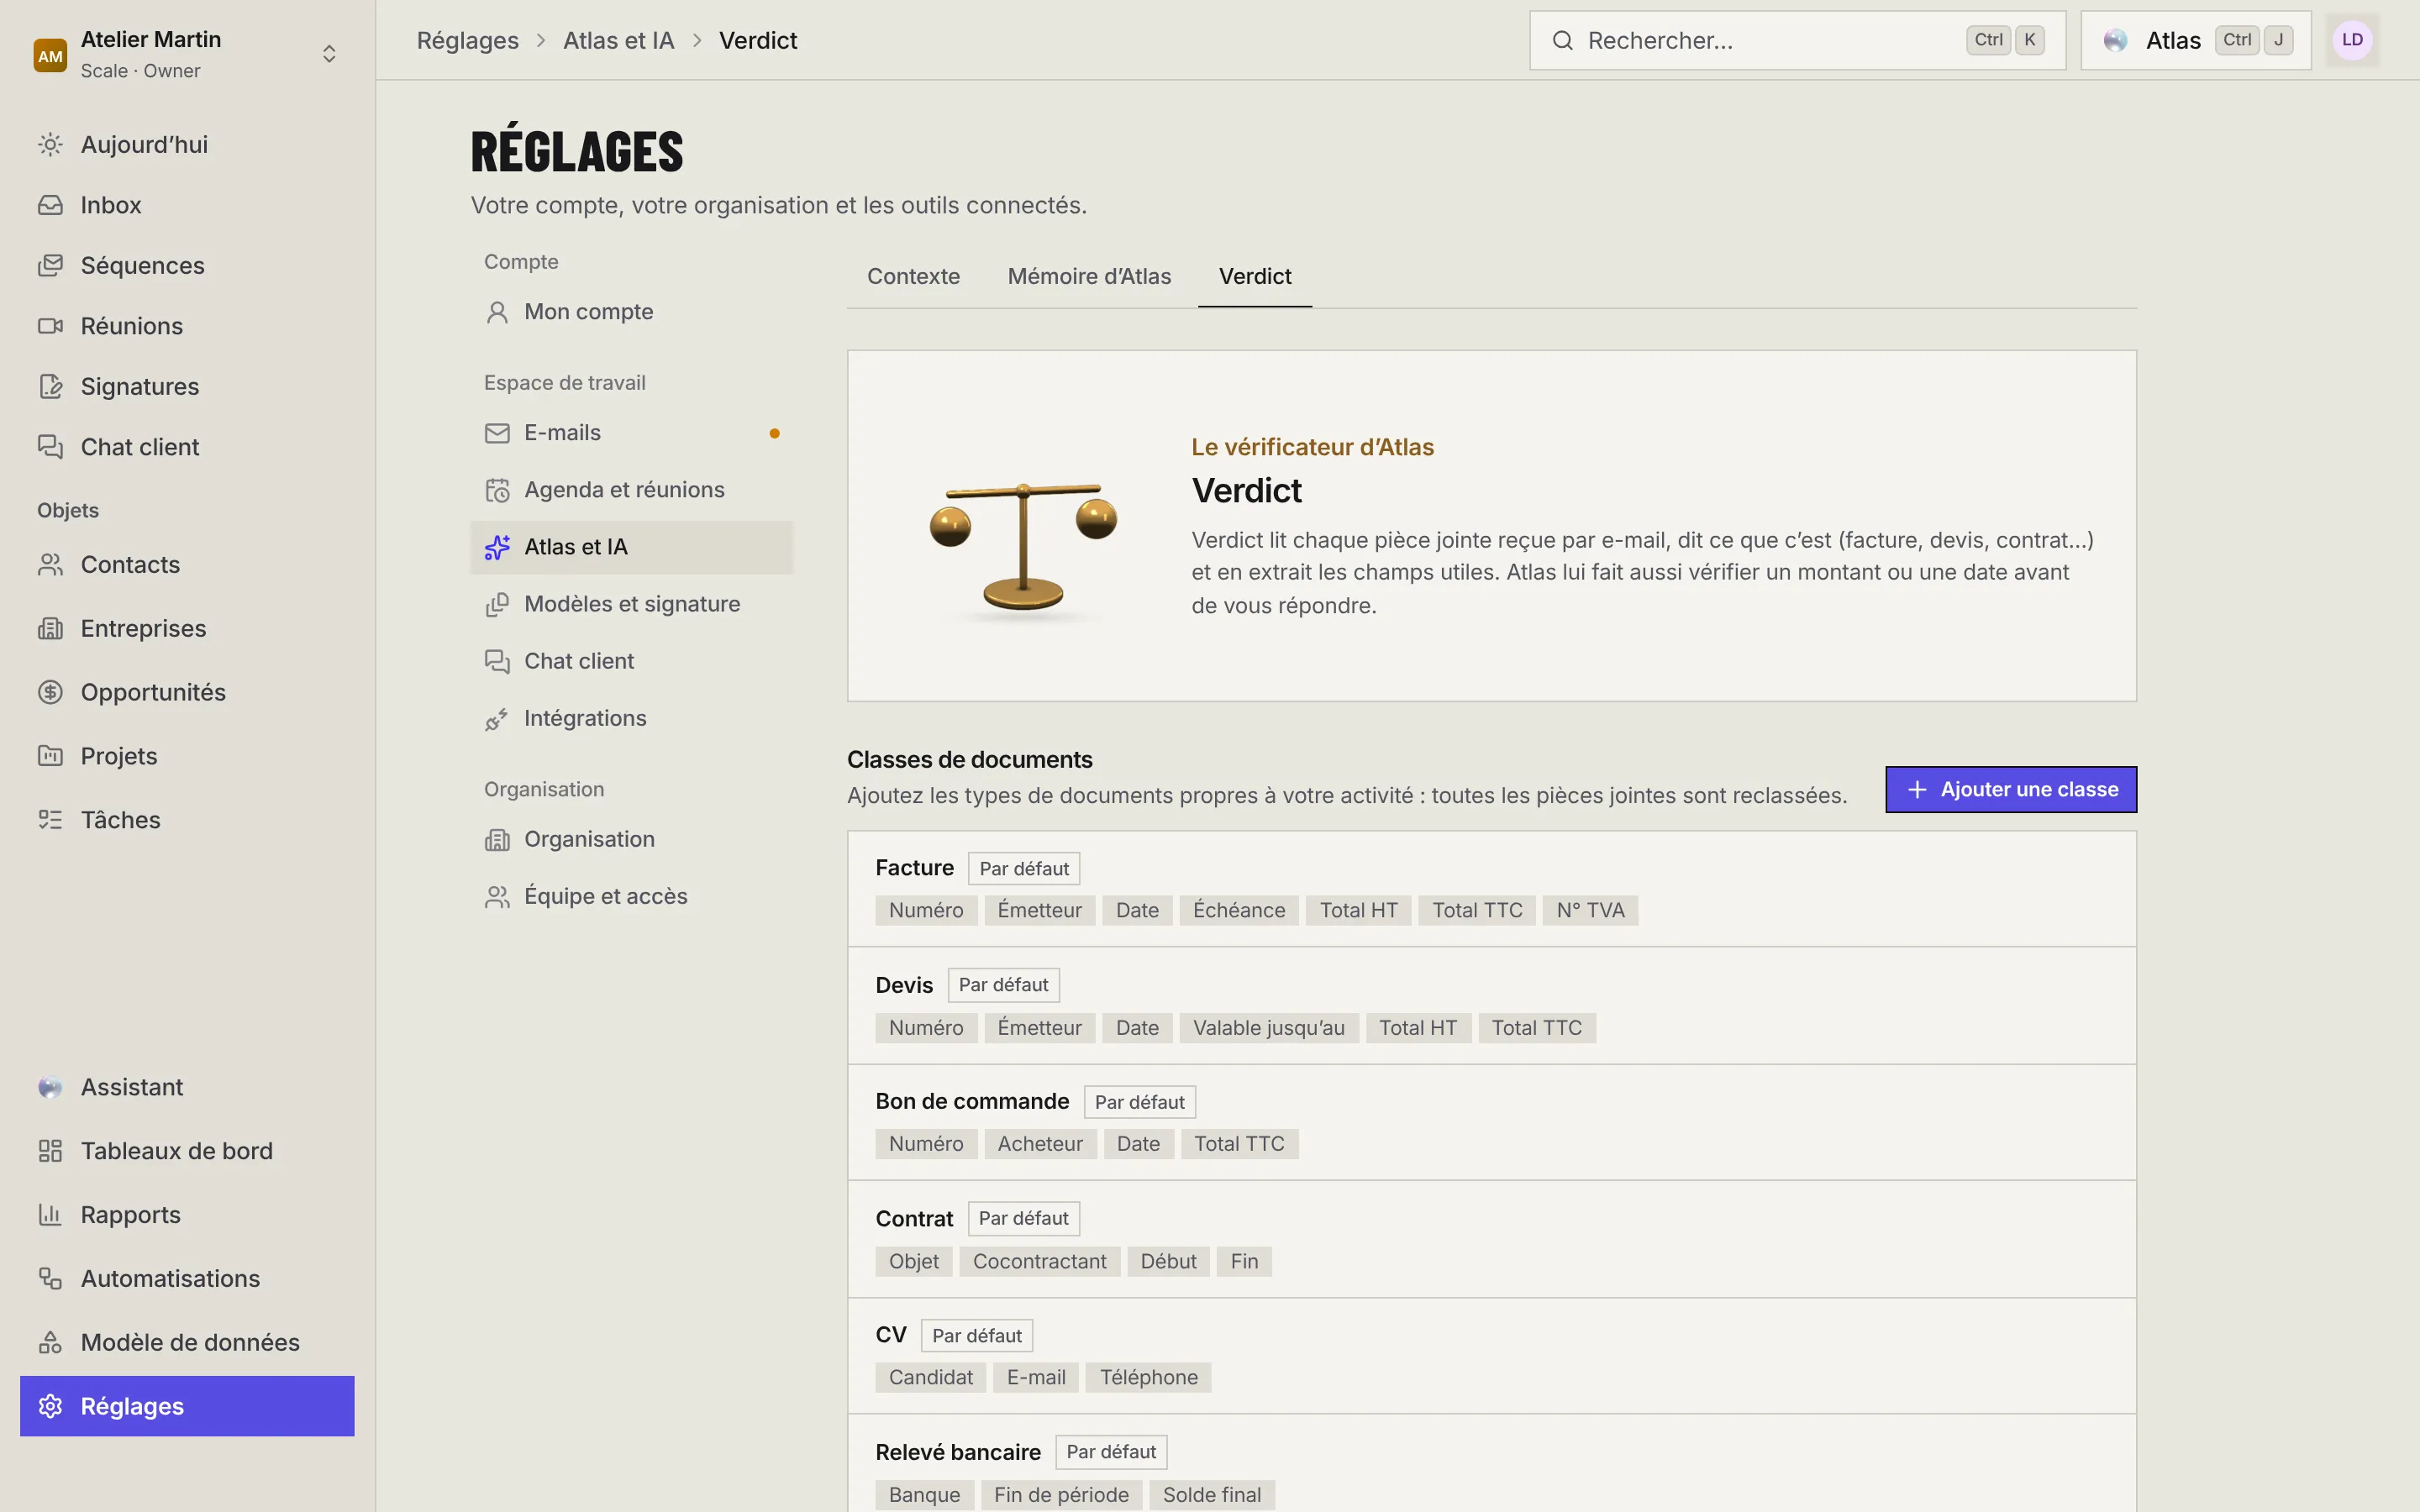Open Agenda et réunions settings

click(x=632, y=490)
